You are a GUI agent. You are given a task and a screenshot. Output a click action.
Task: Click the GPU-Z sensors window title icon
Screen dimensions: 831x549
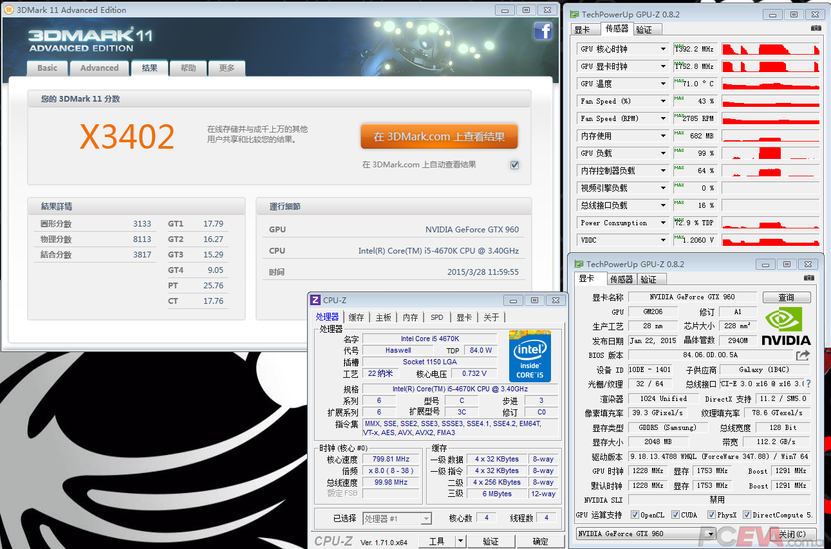[574, 14]
